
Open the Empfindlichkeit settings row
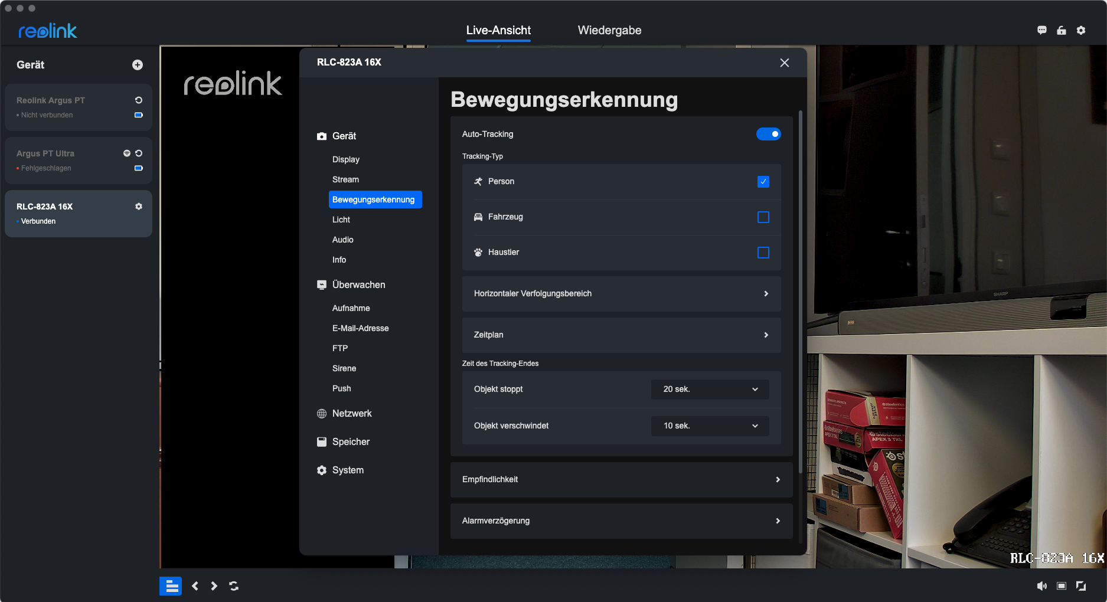click(621, 479)
